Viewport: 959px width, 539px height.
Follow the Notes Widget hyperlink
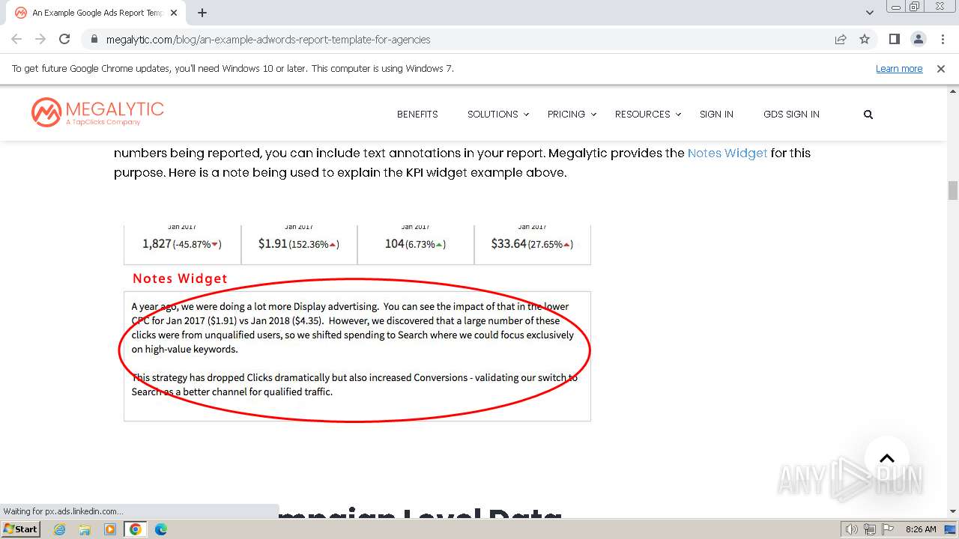coord(727,153)
